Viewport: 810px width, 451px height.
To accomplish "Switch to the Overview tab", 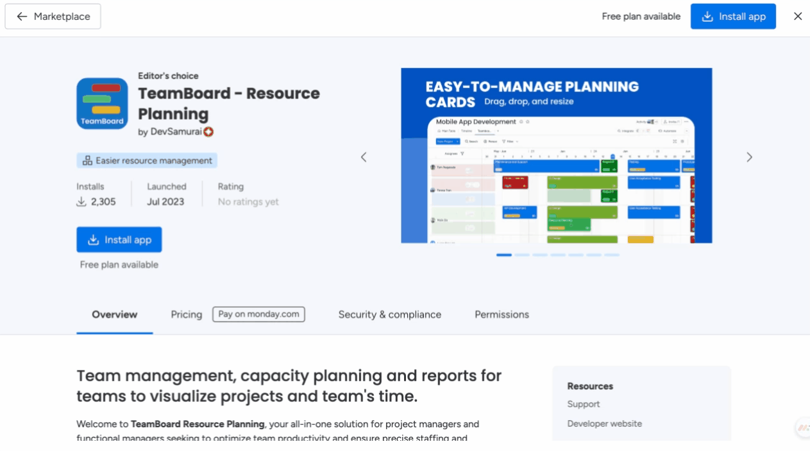I will tap(115, 314).
